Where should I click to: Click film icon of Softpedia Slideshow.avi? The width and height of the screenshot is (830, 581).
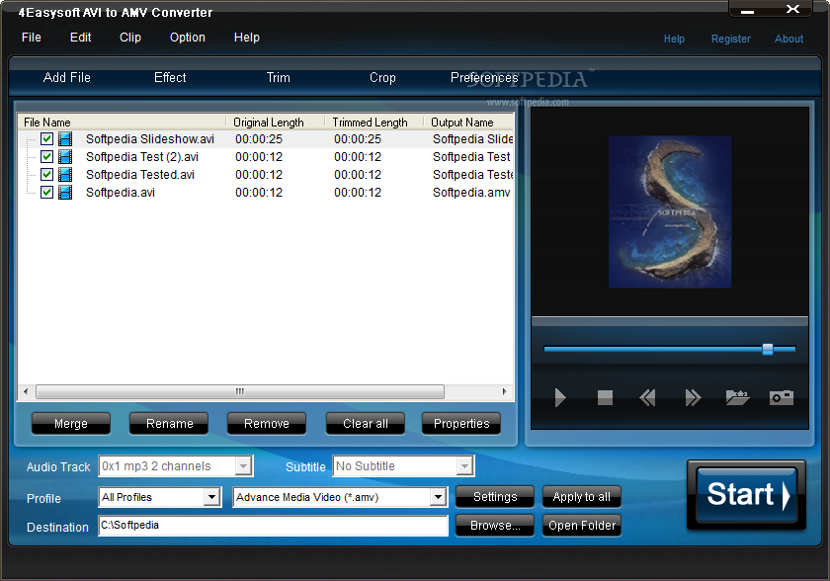pyautogui.click(x=65, y=139)
